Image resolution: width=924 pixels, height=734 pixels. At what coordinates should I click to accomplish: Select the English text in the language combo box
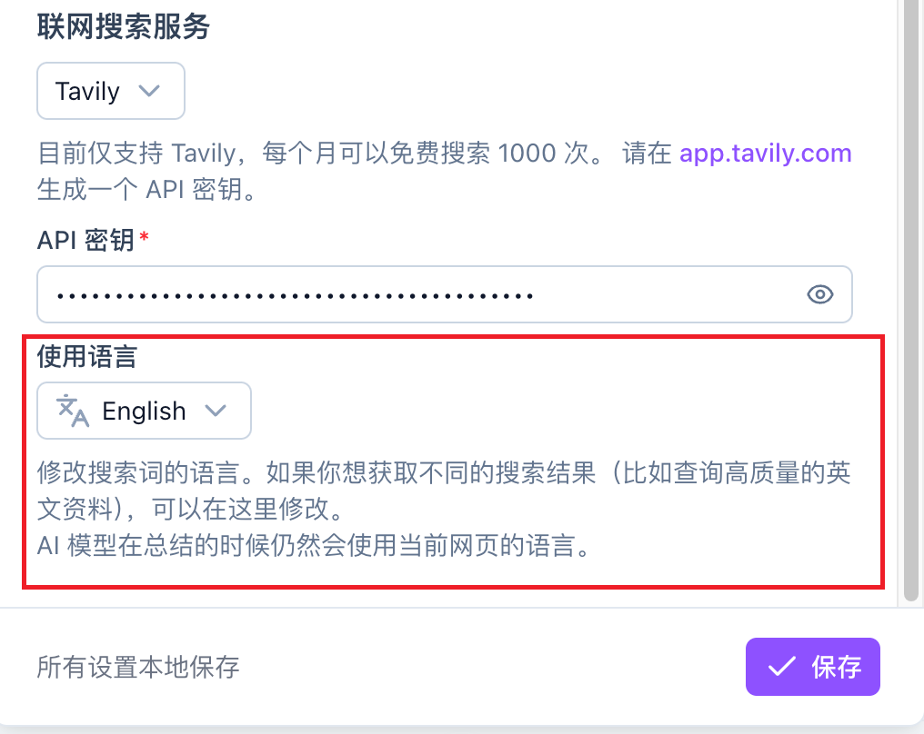pyautogui.click(x=144, y=411)
